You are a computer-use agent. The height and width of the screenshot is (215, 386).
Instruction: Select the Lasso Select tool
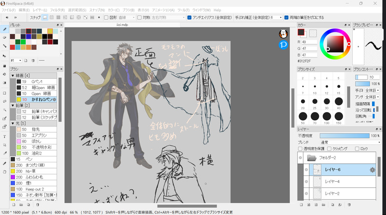pyautogui.click(x=4, y=101)
